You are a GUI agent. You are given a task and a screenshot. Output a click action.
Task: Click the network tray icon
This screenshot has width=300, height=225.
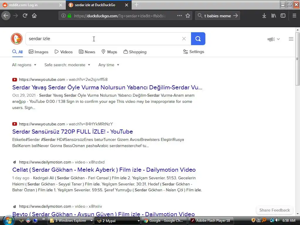click(272, 220)
